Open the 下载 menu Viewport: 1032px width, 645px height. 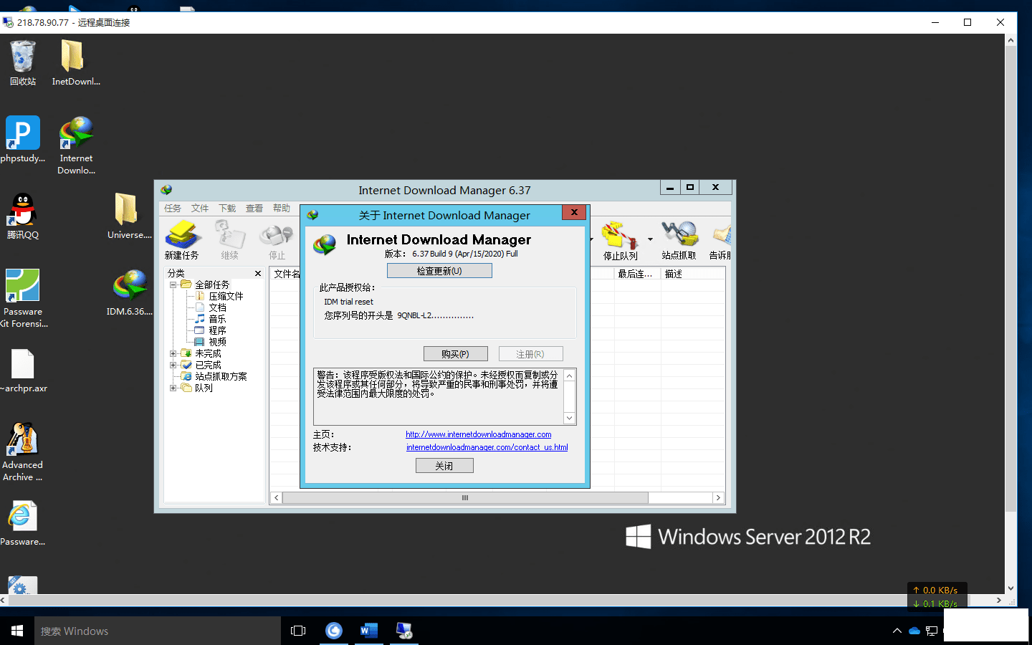tap(227, 209)
